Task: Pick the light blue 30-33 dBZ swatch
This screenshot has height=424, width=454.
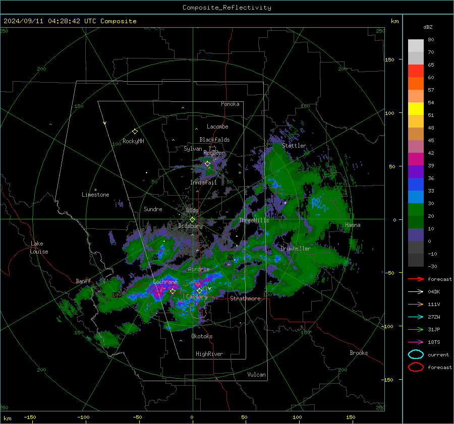Action: [416, 197]
